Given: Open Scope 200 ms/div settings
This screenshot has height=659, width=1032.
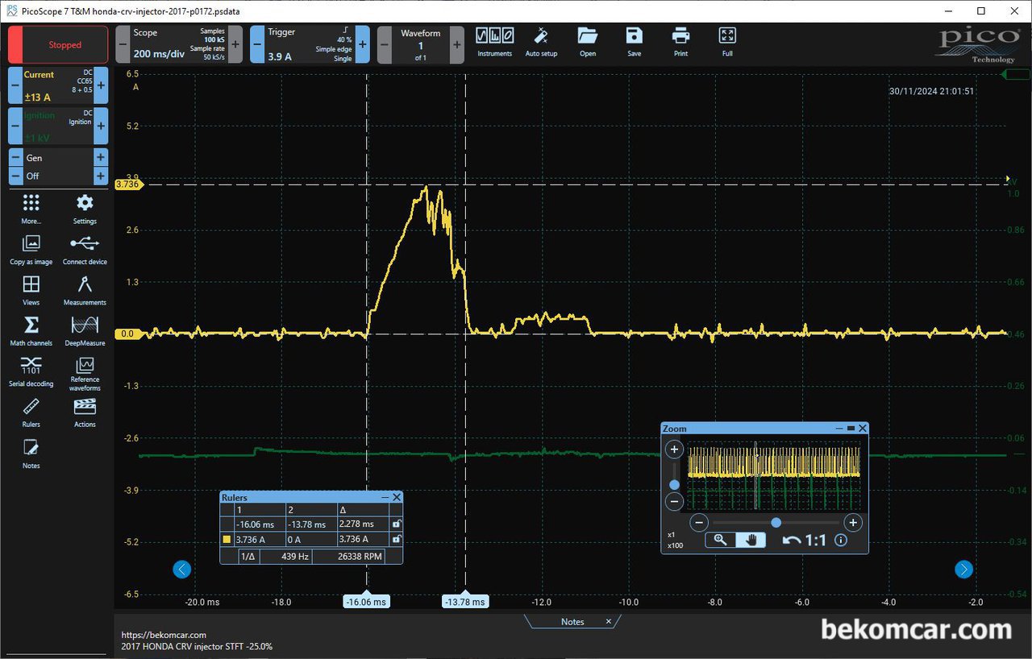Looking at the screenshot, I should pyautogui.click(x=179, y=44).
